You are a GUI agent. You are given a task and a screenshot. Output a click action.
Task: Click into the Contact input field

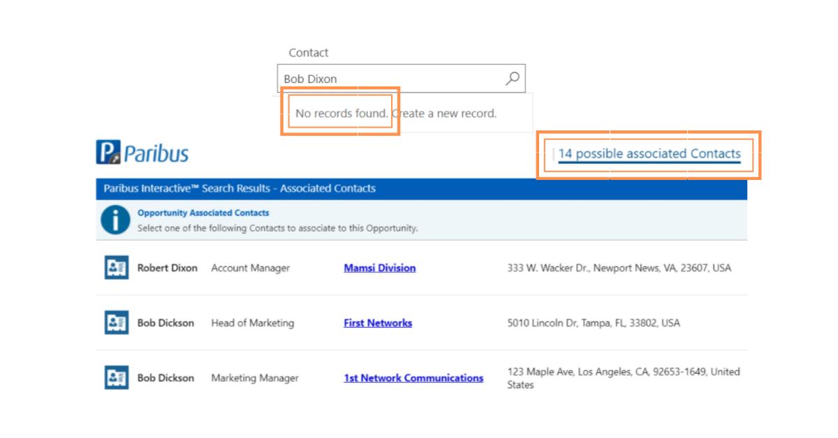(x=401, y=79)
